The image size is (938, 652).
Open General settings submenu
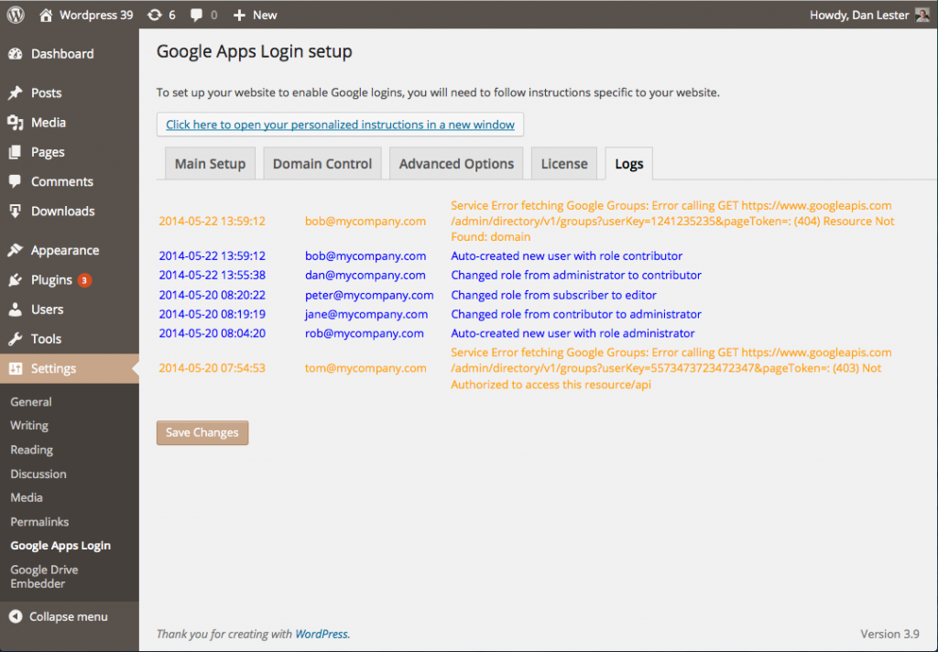(x=31, y=402)
